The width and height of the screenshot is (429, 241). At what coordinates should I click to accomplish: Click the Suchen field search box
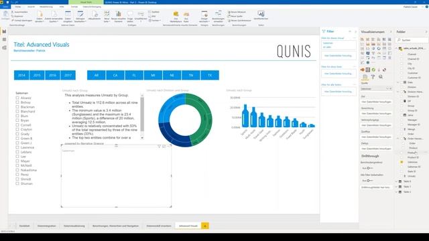click(412, 40)
